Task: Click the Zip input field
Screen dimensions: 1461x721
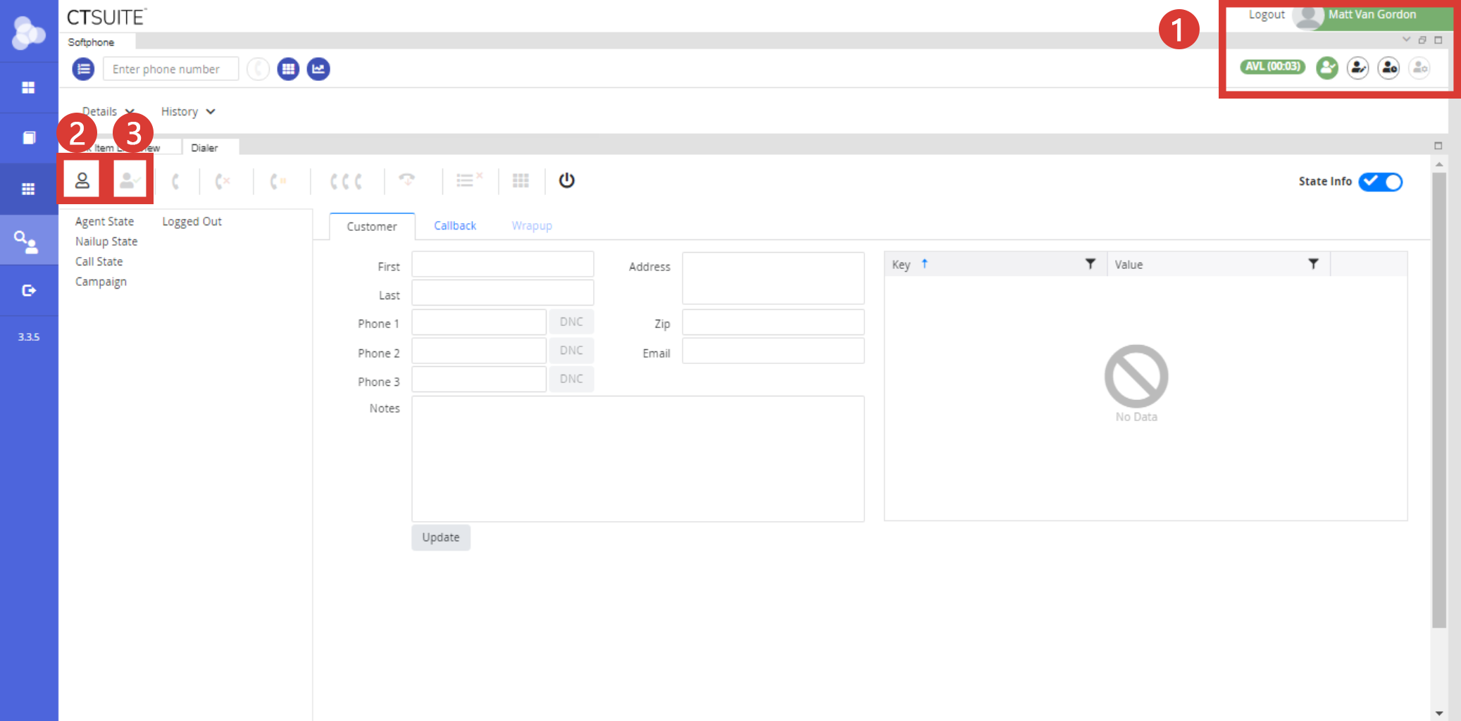Action: coord(773,322)
